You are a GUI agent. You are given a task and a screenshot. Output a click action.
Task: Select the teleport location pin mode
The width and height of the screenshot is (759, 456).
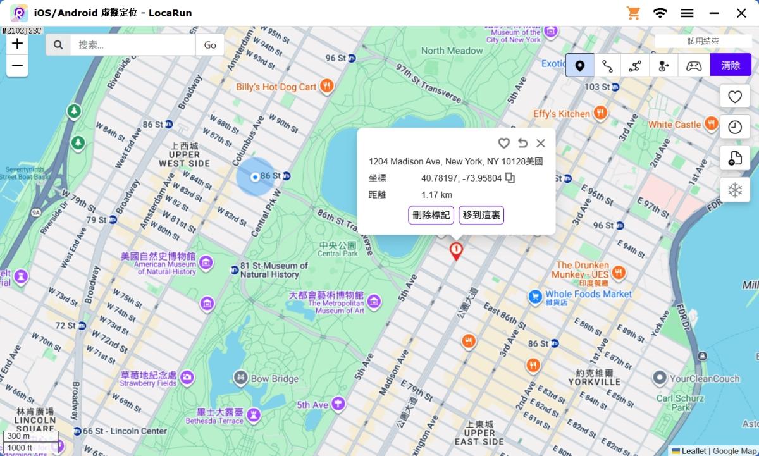(x=579, y=65)
